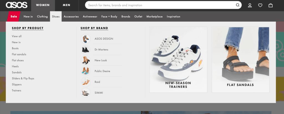
Task: Choose the Sandals link
Action: (x=17, y=72)
